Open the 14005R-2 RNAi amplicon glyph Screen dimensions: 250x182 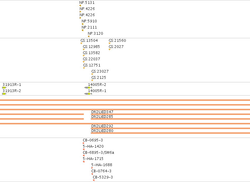click(88, 88)
